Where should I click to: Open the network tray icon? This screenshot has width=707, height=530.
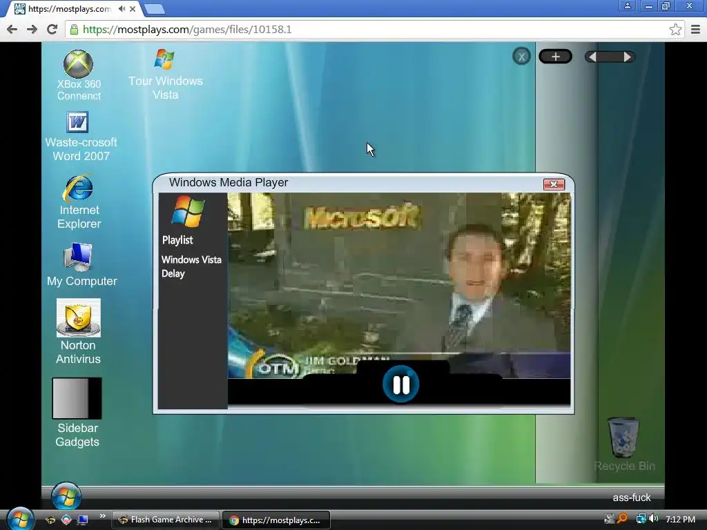click(x=641, y=519)
